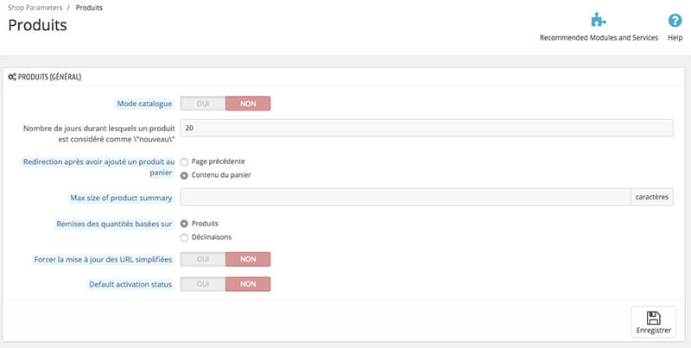Click the number of days field containing 20
The height and width of the screenshot is (348, 691).
click(426, 128)
